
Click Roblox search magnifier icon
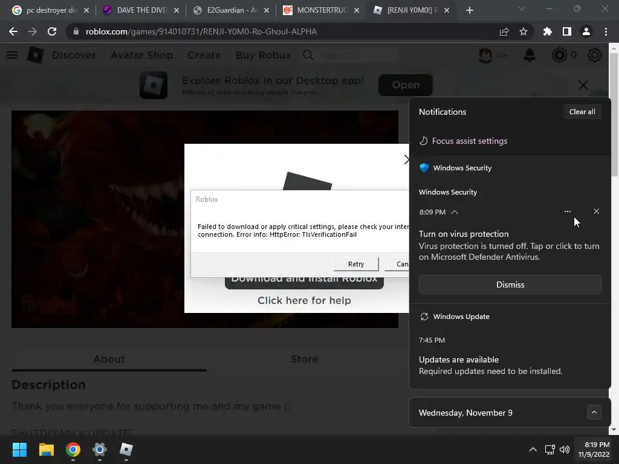(308, 55)
